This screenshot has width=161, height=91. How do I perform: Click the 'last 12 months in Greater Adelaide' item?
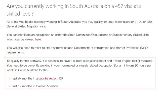(35, 86)
